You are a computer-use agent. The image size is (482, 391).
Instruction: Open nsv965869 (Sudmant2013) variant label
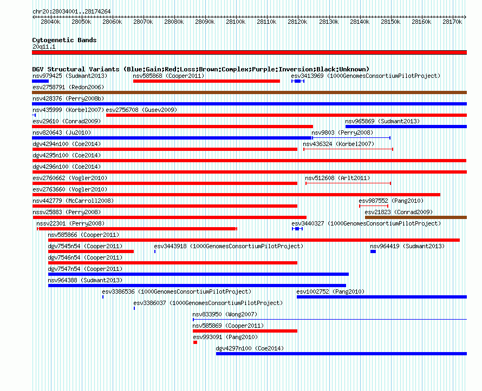(x=382, y=121)
